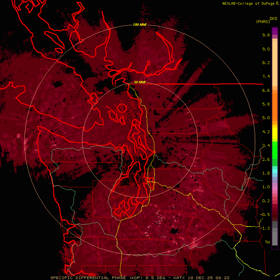Click the yellow section of color bar
280x280 pixels.
click(x=275, y=133)
